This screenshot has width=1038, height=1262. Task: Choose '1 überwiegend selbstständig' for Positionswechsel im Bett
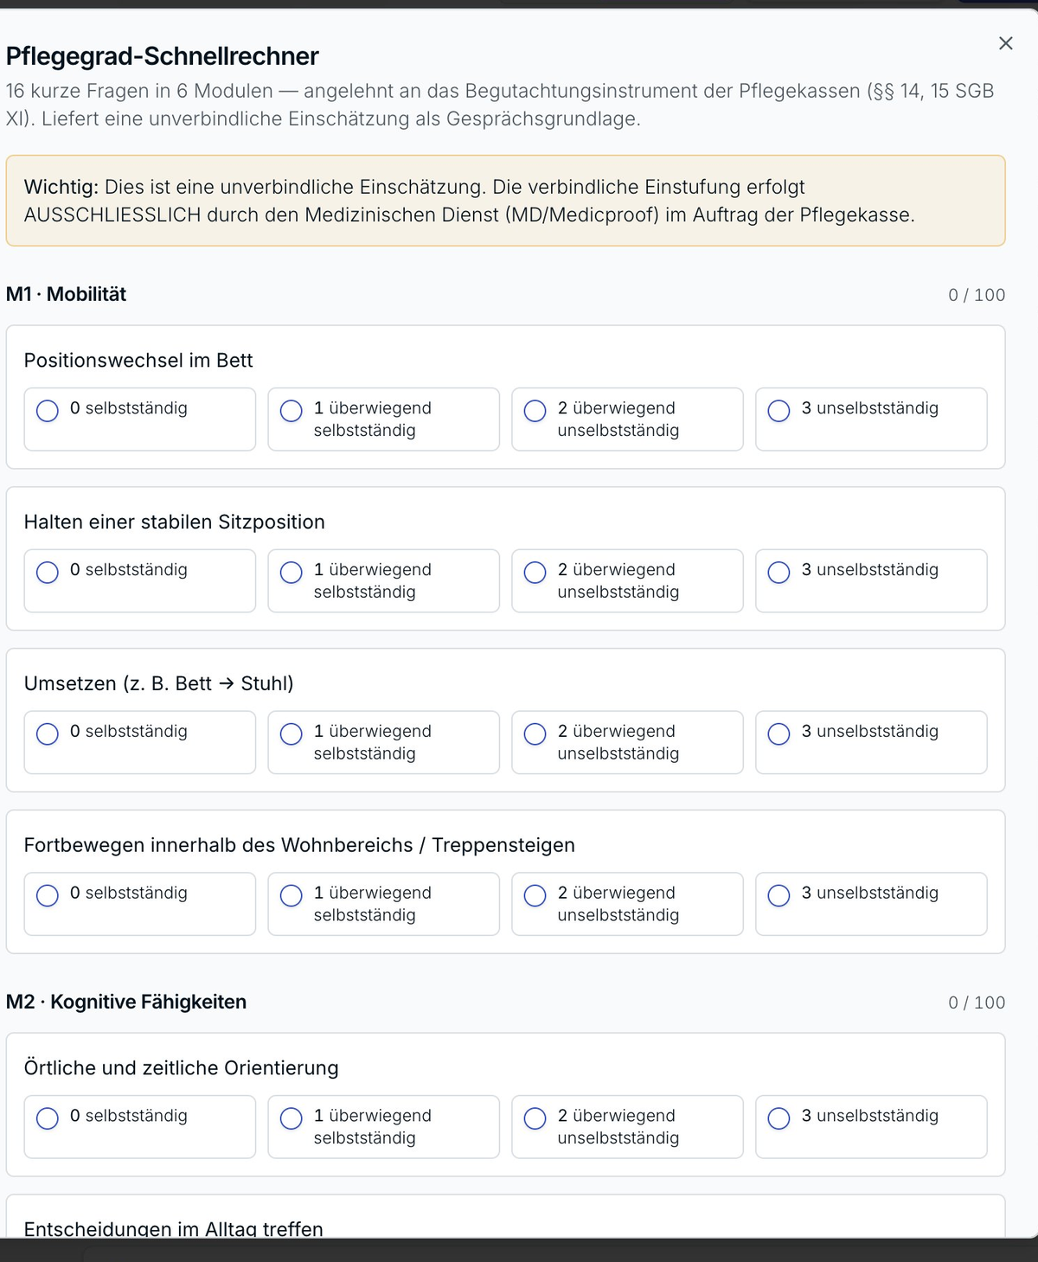click(x=384, y=420)
